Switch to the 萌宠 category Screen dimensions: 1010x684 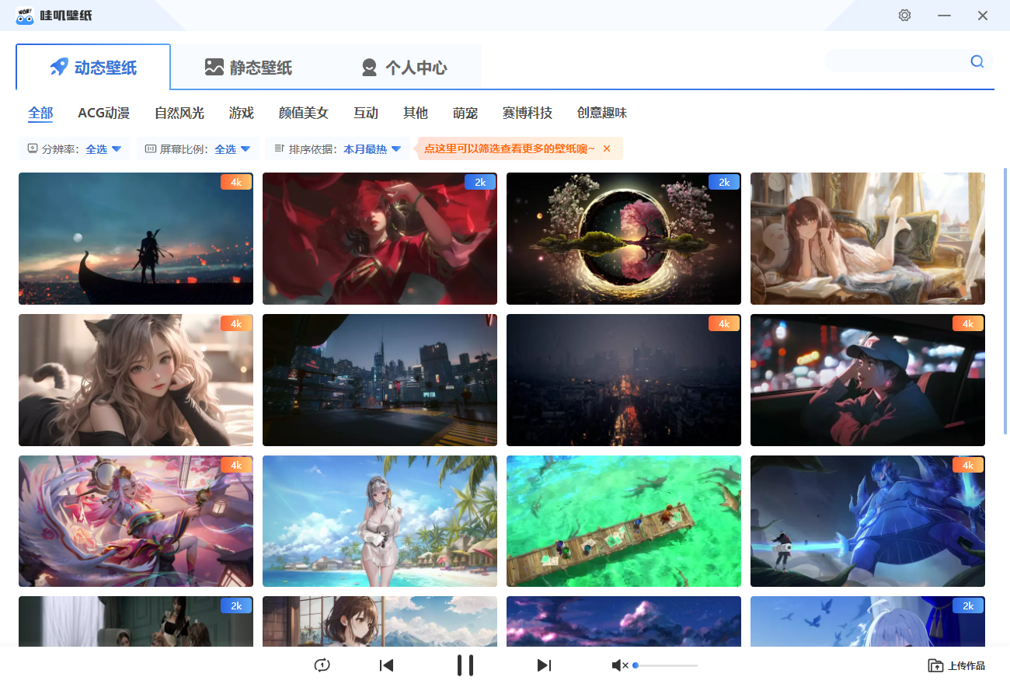click(465, 113)
